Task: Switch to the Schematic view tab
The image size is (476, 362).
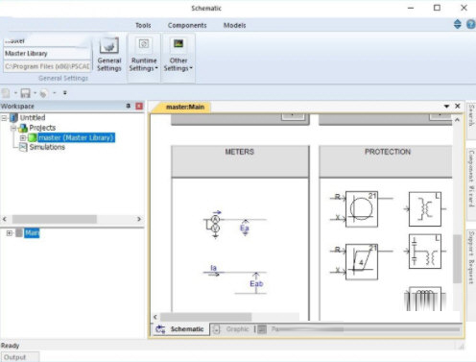Action: click(x=180, y=329)
